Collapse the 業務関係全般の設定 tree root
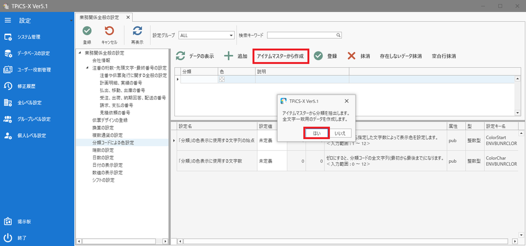This screenshot has height=246, width=526. 80,53
